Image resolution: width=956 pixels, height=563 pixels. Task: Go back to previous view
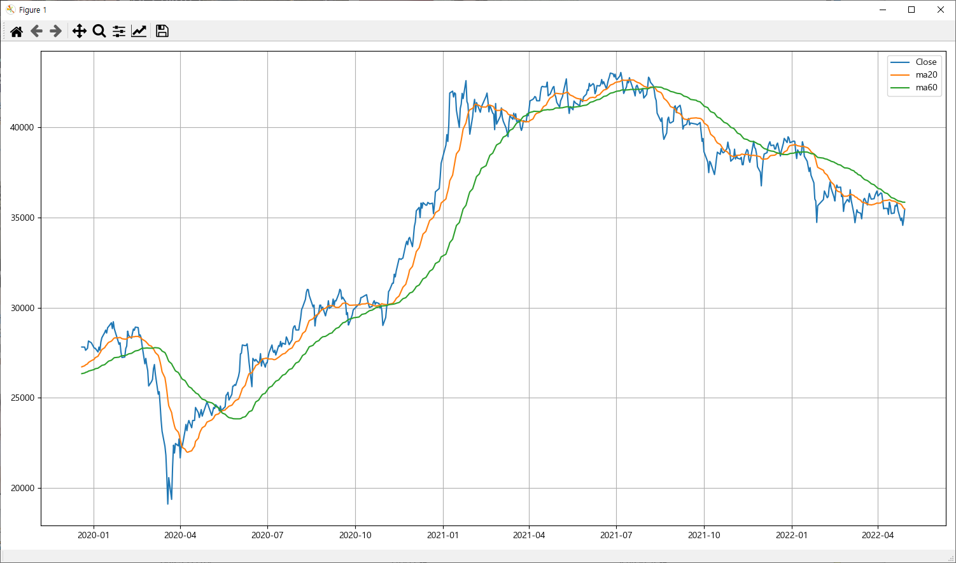[36, 31]
